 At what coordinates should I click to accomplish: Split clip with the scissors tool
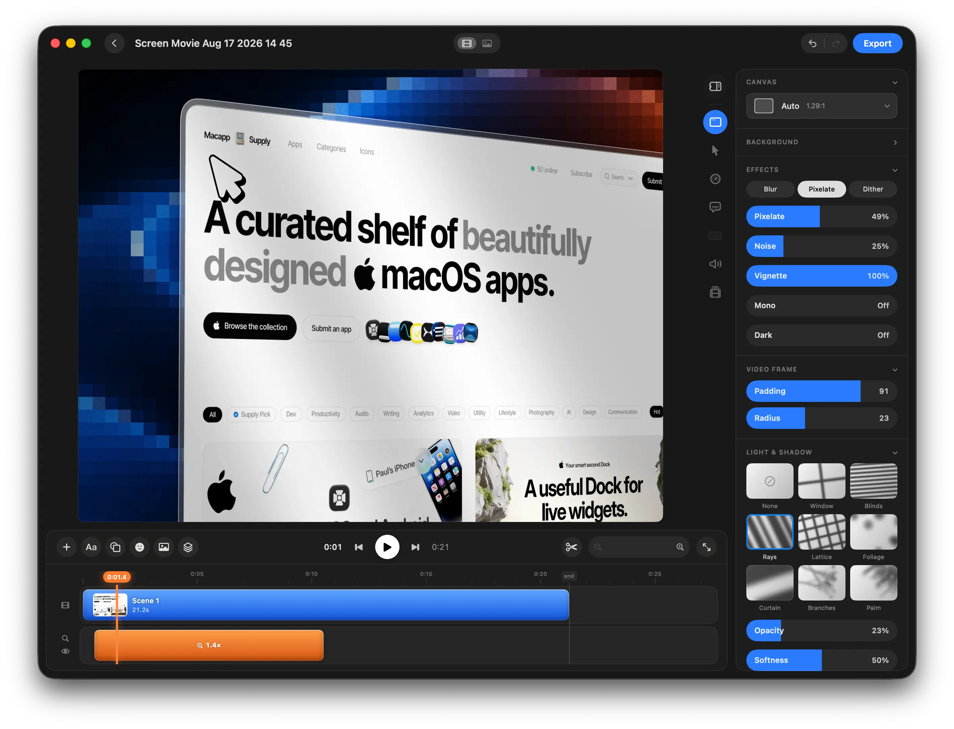(x=571, y=547)
